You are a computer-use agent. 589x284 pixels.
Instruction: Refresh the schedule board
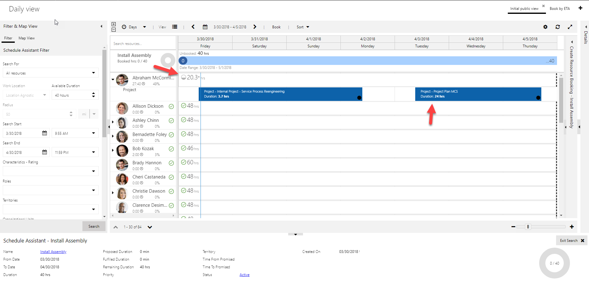[x=557, y=27]
